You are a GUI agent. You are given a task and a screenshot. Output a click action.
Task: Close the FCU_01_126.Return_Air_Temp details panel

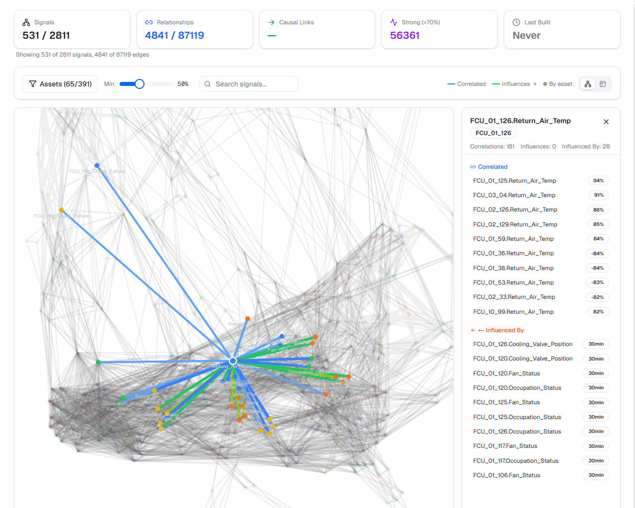click(606, 122)
